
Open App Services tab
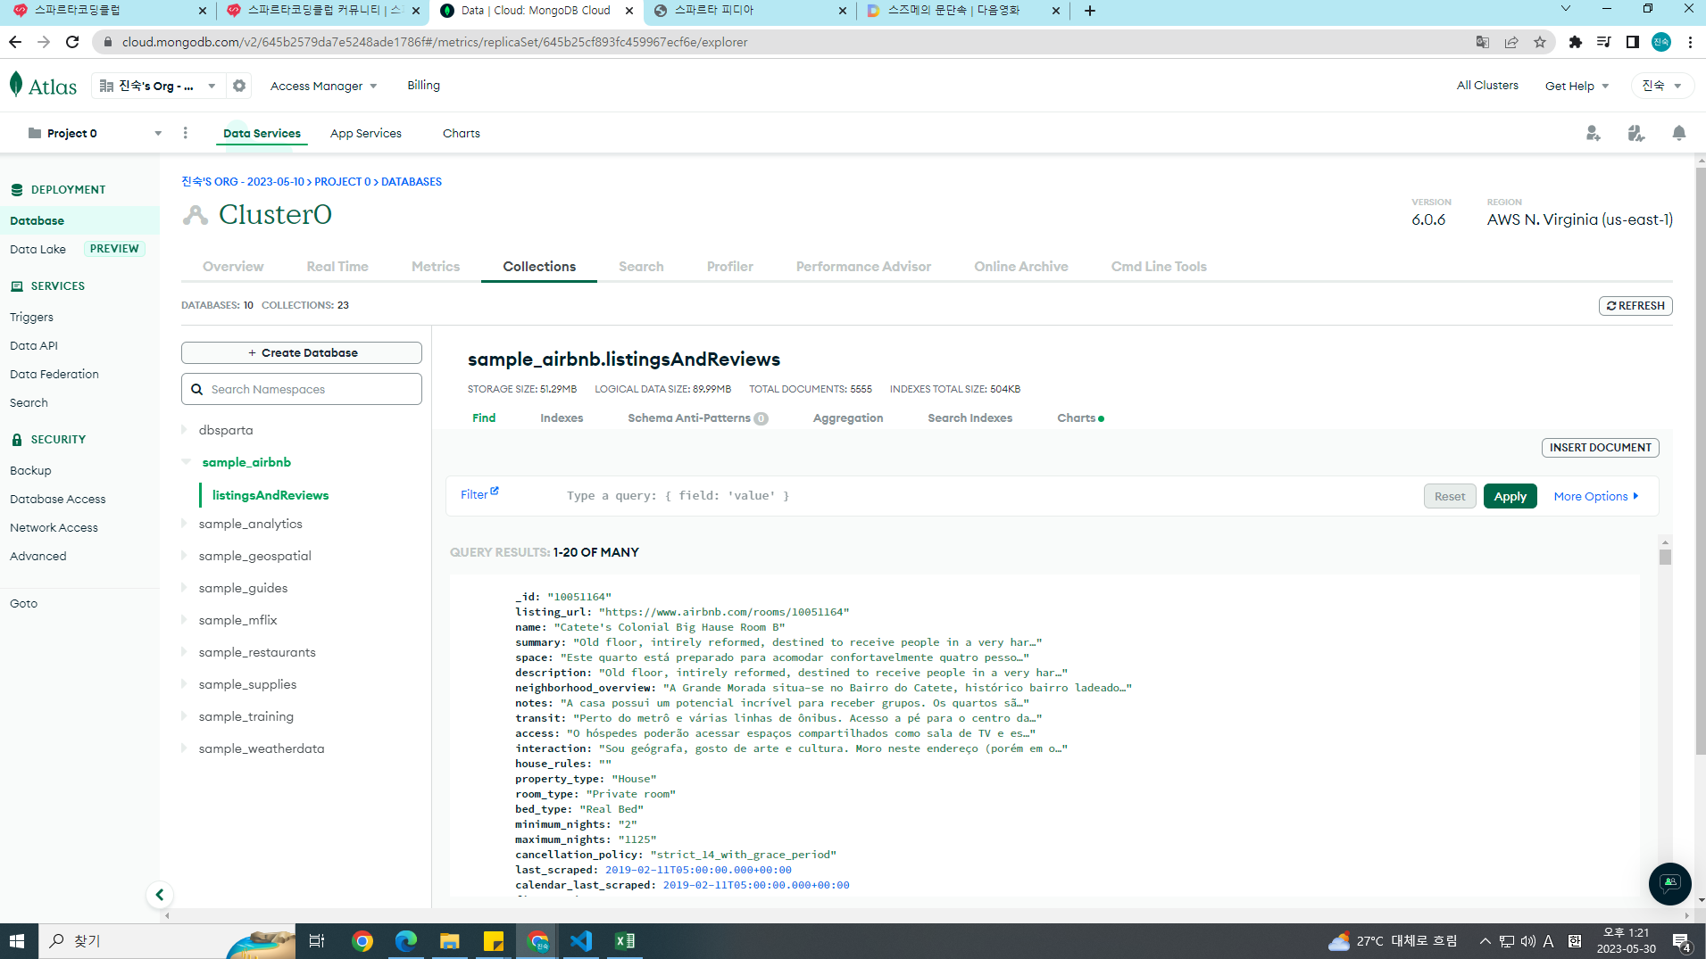point(366,133)
